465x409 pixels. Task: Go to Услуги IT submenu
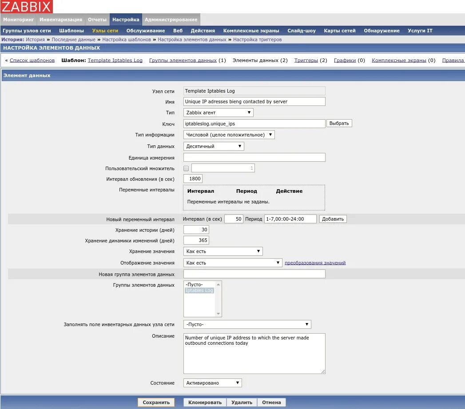420,31
